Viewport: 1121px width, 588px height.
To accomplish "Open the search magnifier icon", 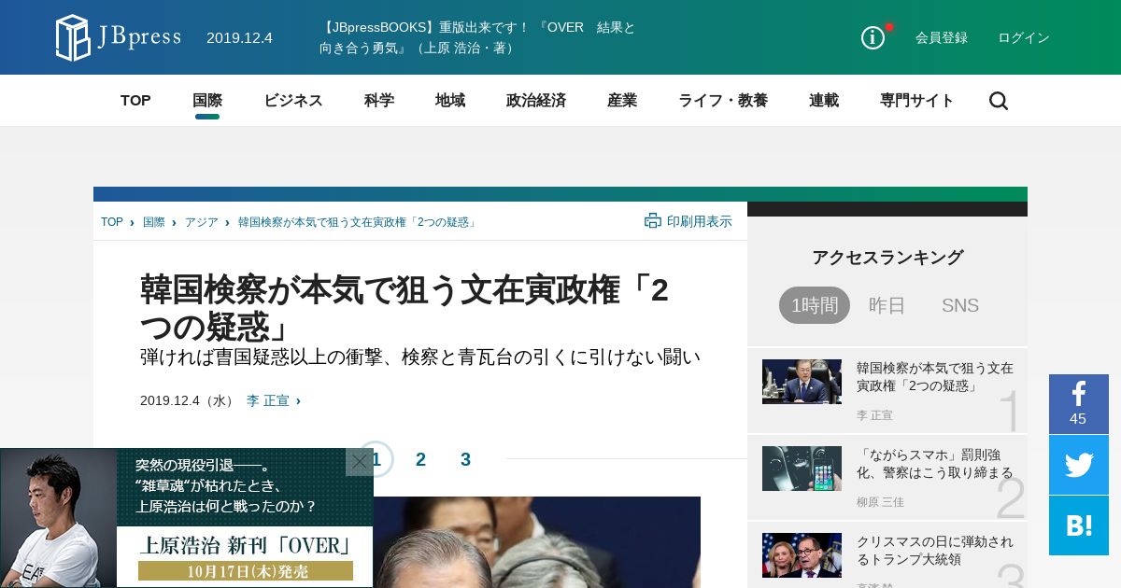I will click(999, 101).
